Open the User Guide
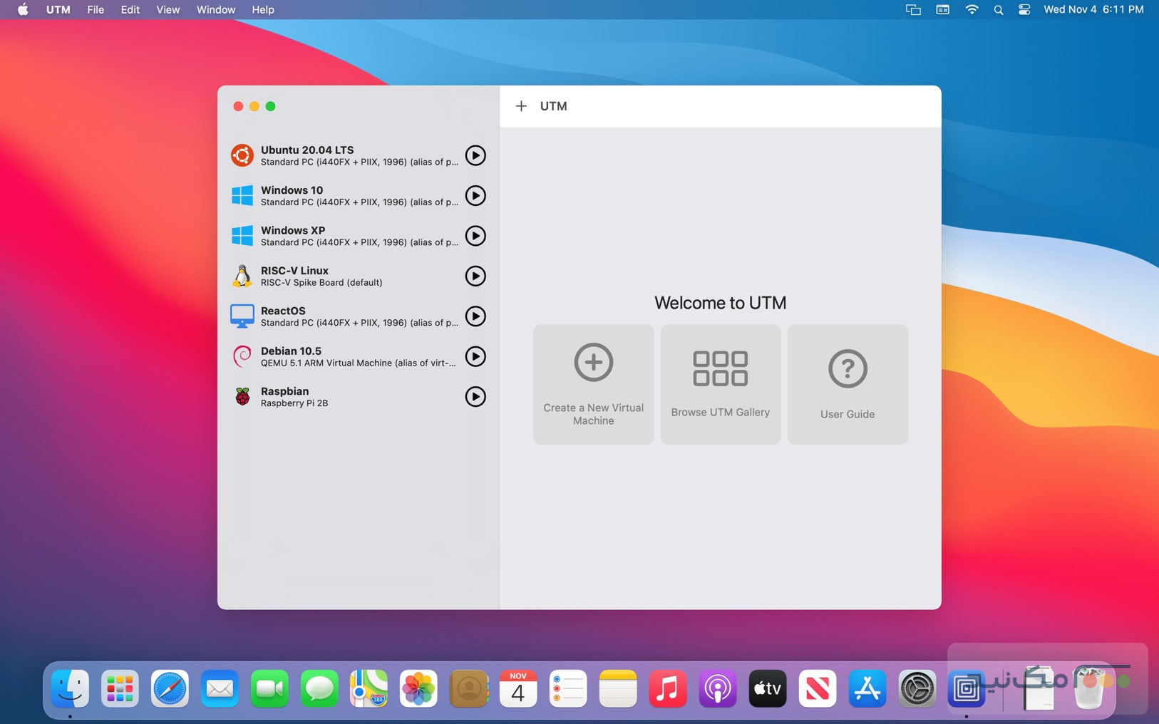 tap(848, 383)
